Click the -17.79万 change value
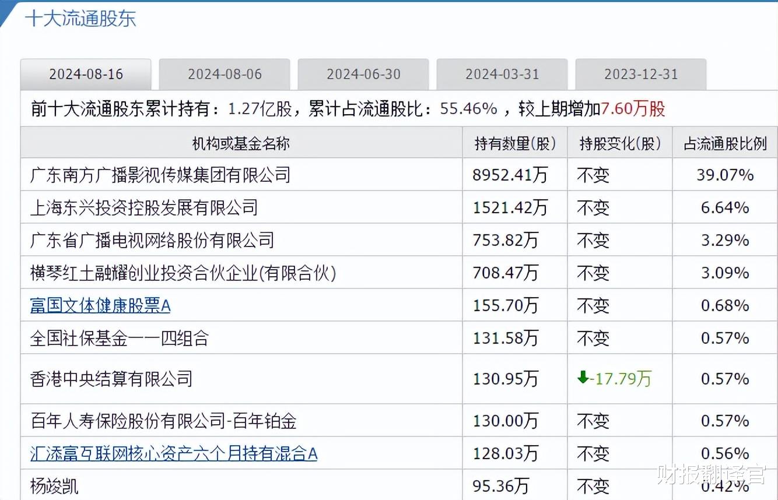Viewport: 778px width, 500px height. (x=621, y=379)
